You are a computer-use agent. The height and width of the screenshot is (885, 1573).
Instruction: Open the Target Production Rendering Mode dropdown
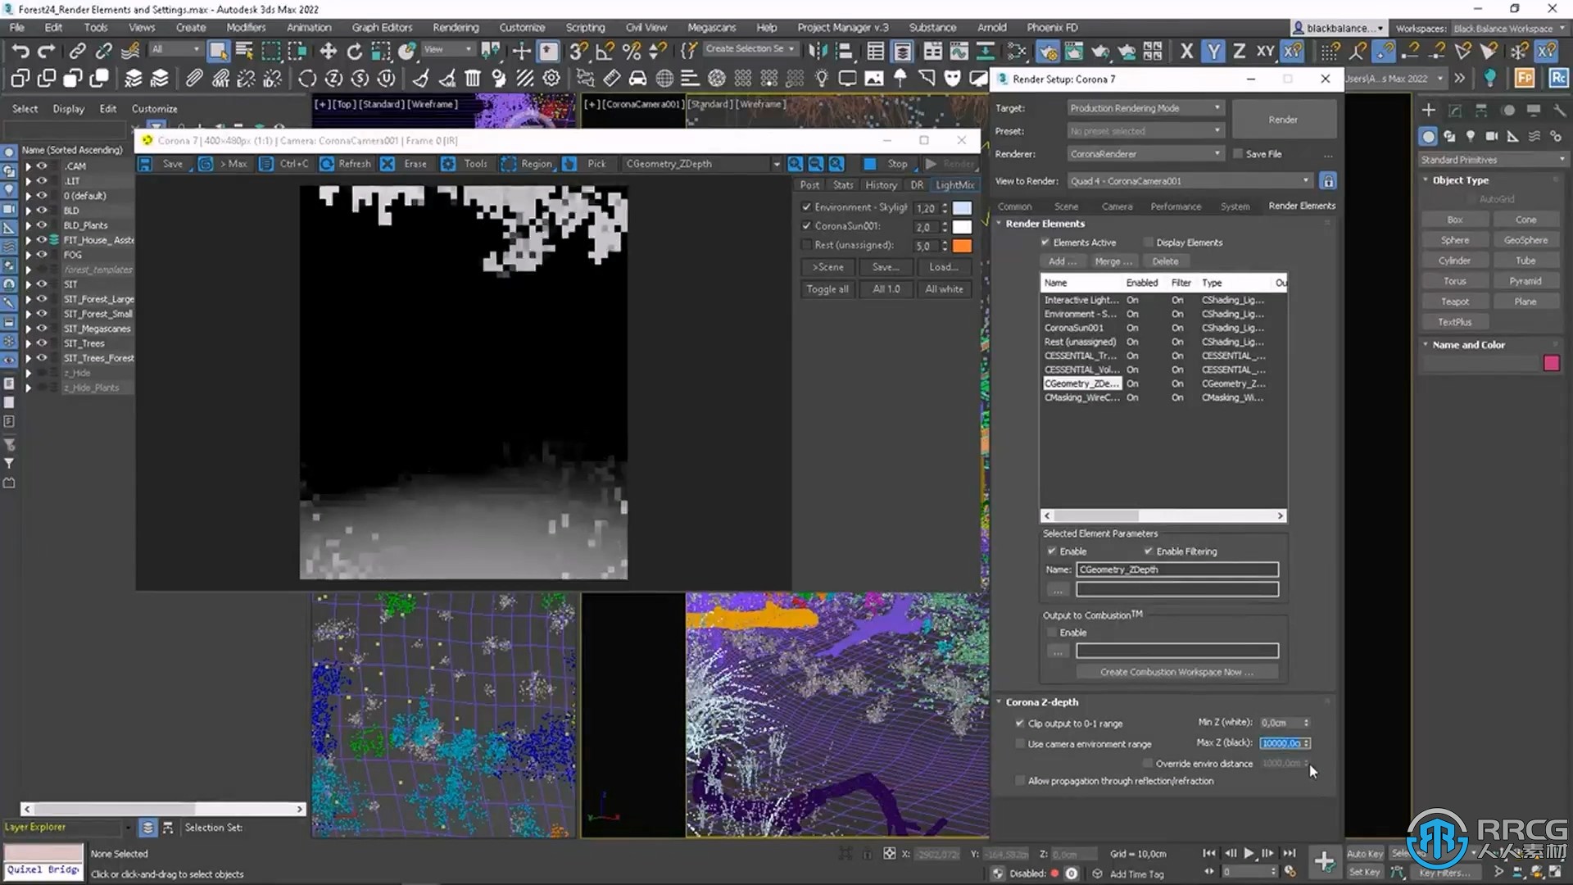click(x=1145, y=108)
